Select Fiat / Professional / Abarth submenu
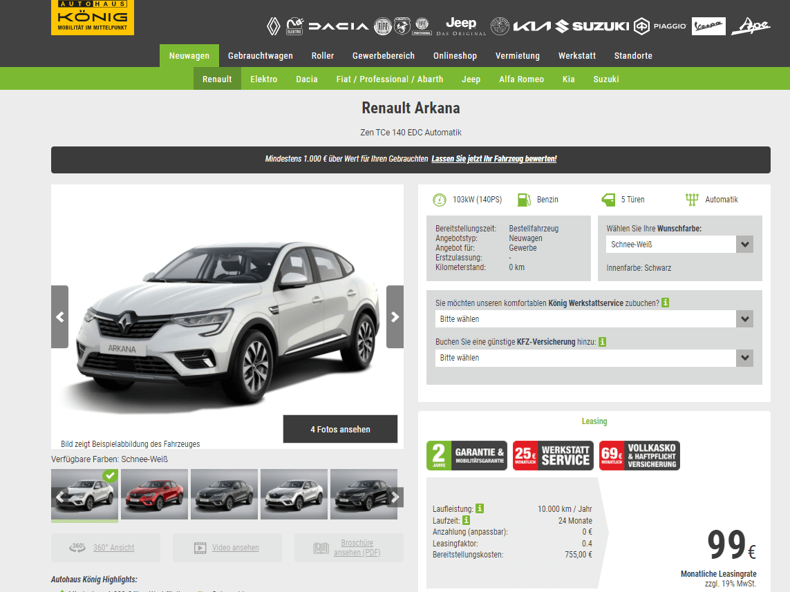This screenshot has height=592, width=790. click(390, 79)
